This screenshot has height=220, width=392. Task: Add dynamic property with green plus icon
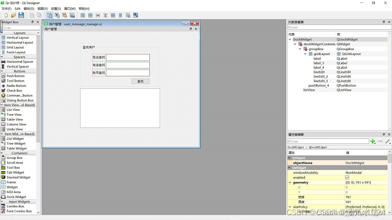(x=373, y=141)
